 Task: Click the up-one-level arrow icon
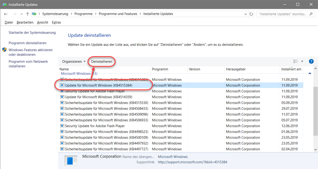coord(27,14)
